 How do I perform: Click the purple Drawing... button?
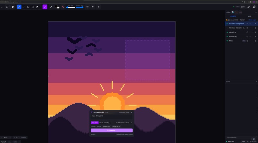112,130
